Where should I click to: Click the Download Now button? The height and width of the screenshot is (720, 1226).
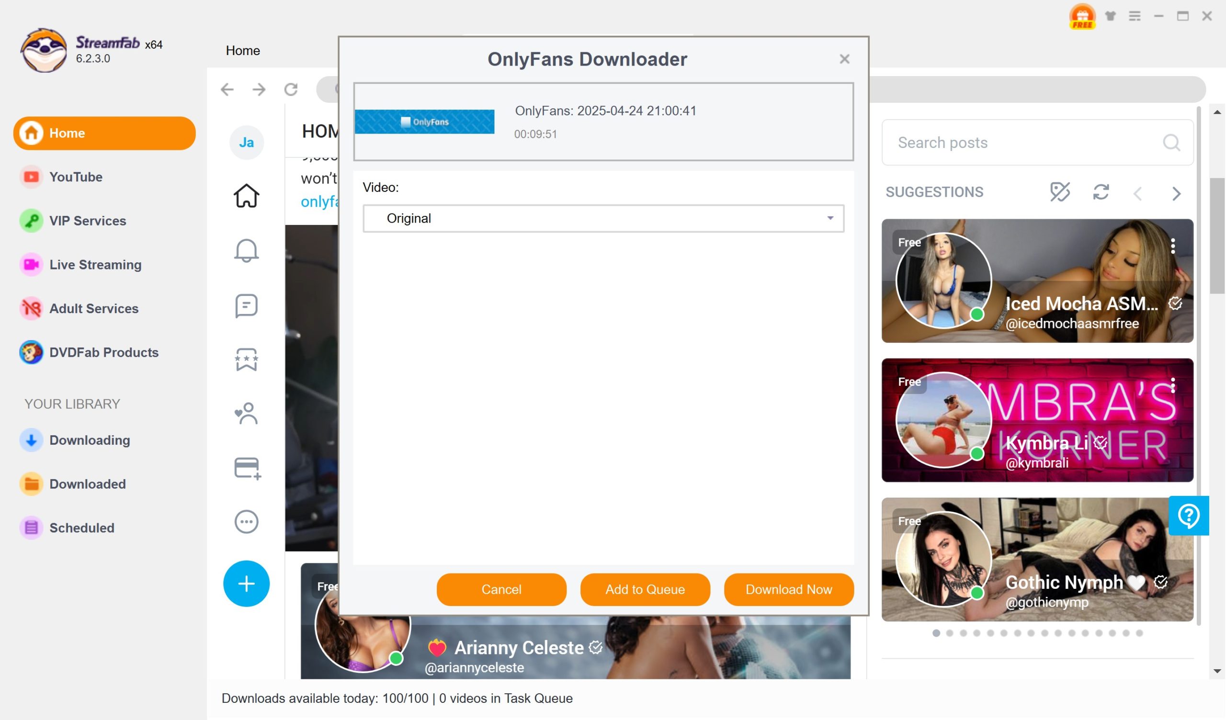789,590
